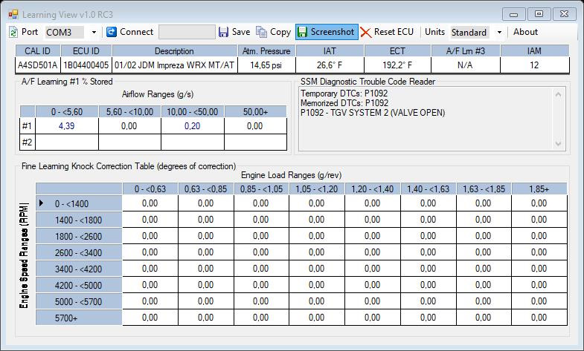Click the A/F Lrn #3 column header

(x=466, y=51)
